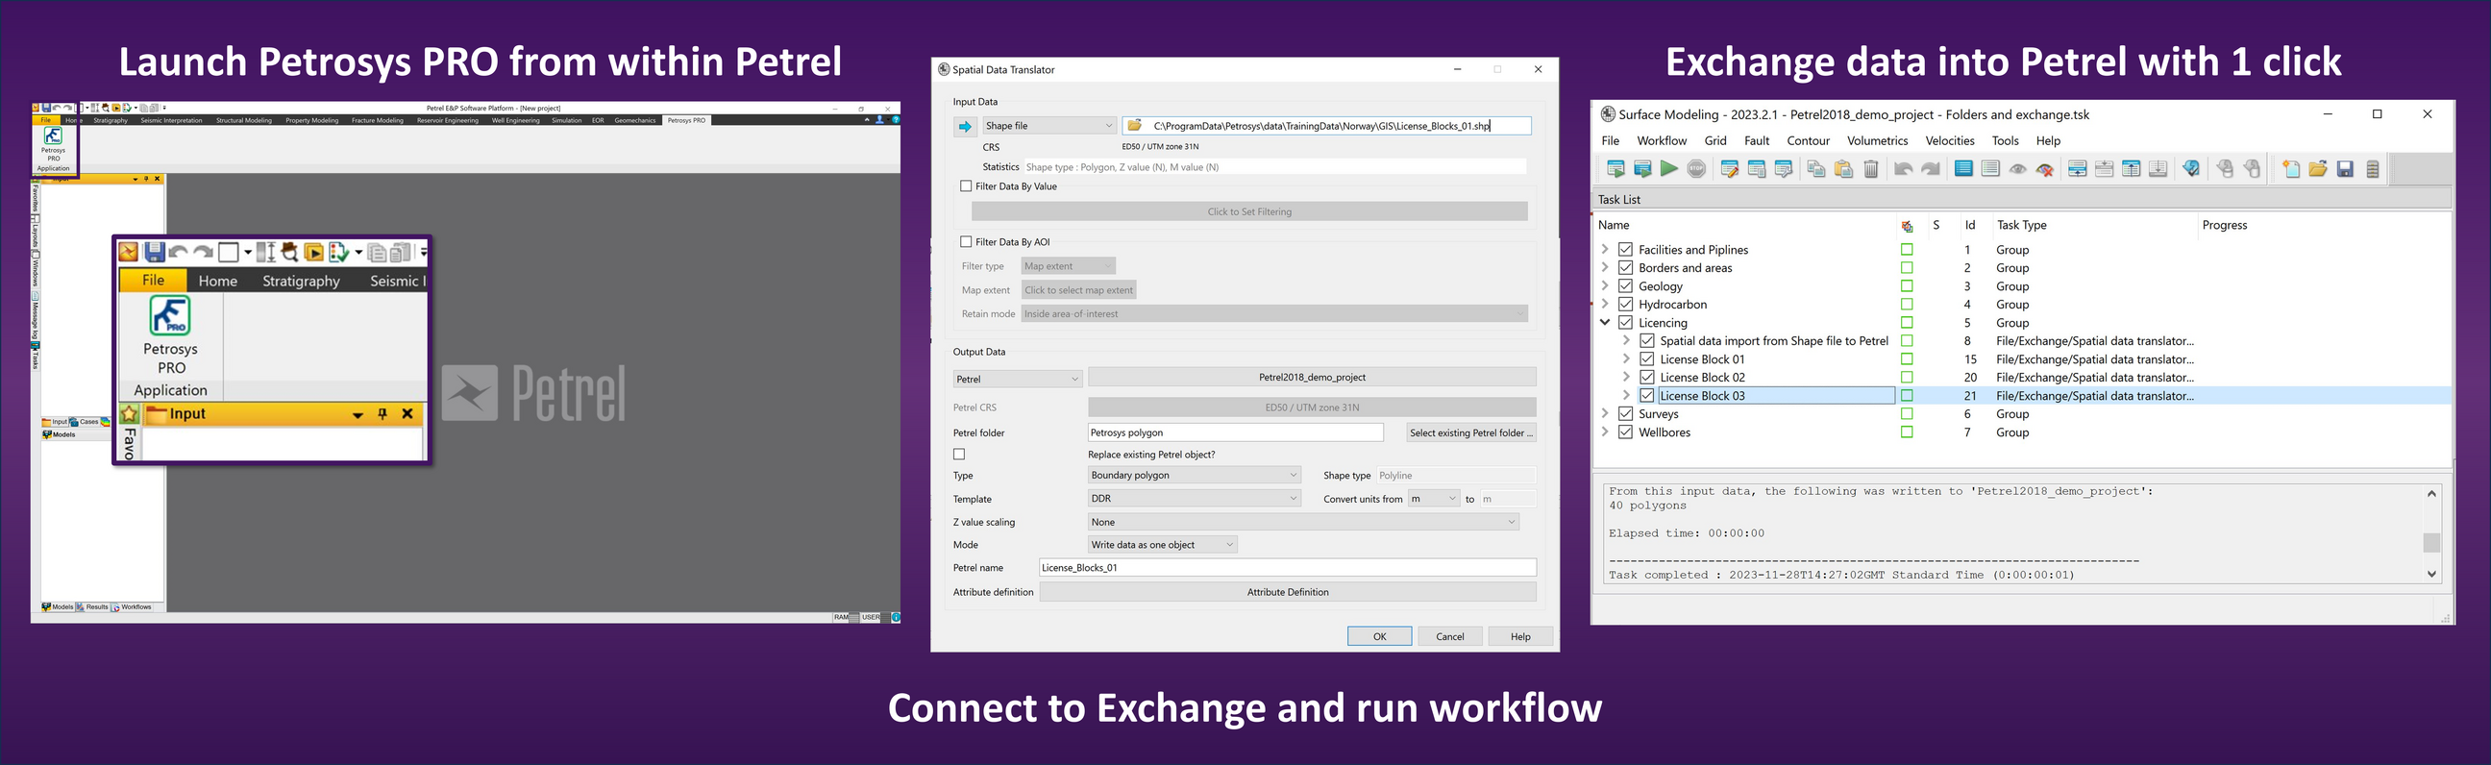Open the Mode dropdown Write data as one object
2491x765 pixels.
(x=1162, y=545)
